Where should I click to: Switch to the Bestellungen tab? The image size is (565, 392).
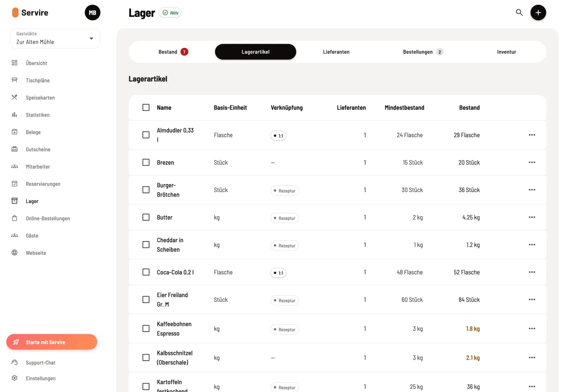click(x=423, y=52)
